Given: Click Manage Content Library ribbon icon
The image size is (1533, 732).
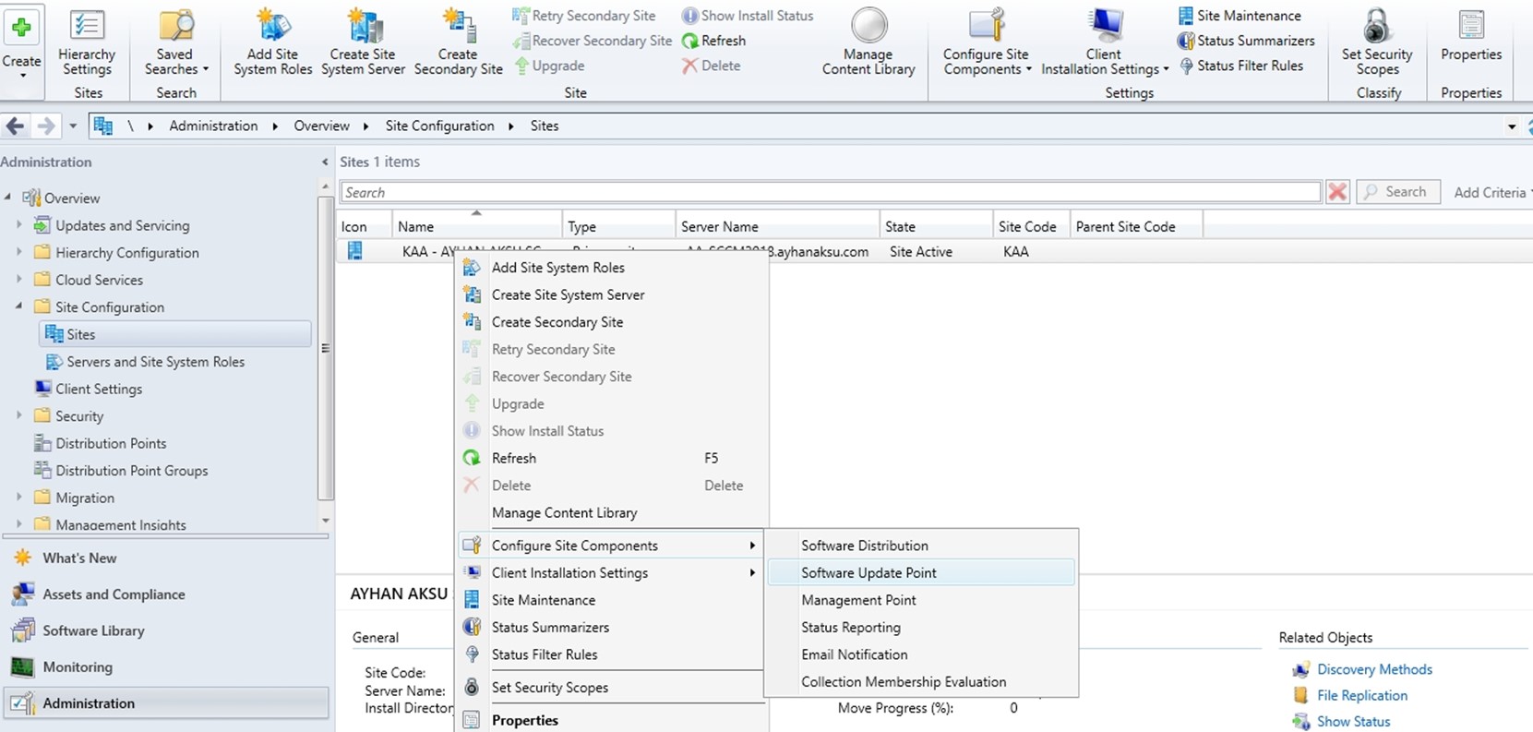Looking at the screenshot, I should point(868,43).
